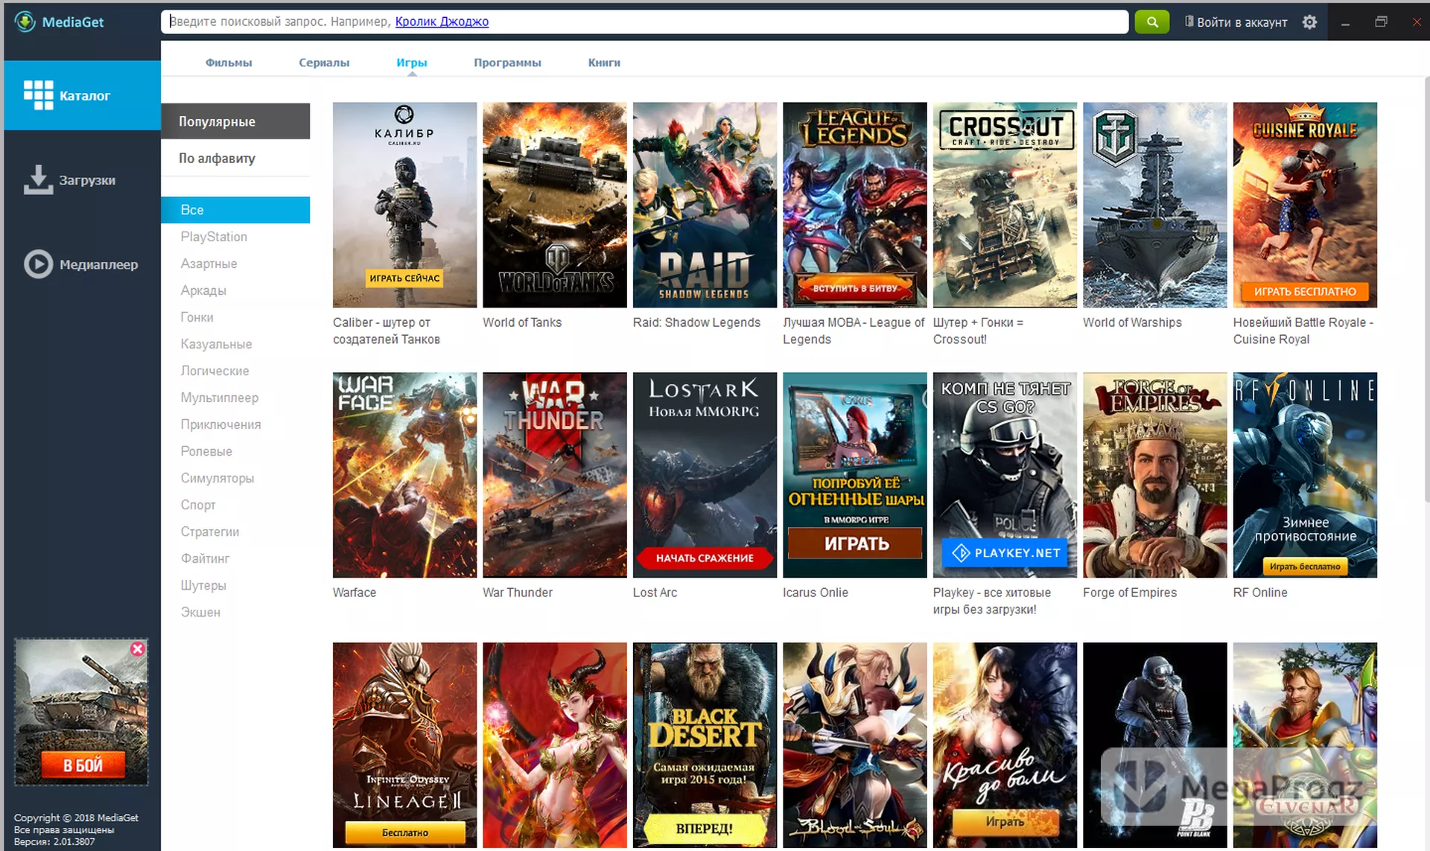Click the War Thunder title text
Image resolution: width=1430 pixels, height=851 pixels.
coord(518,593)
